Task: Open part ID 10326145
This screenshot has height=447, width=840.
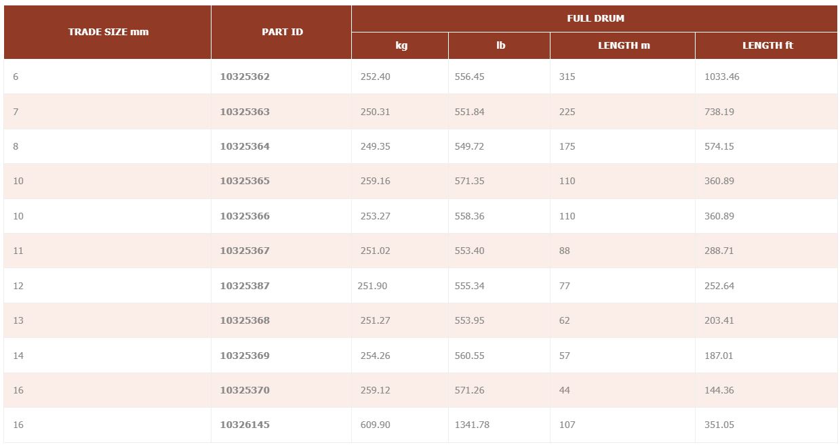Action: click(x=245, y=425)
